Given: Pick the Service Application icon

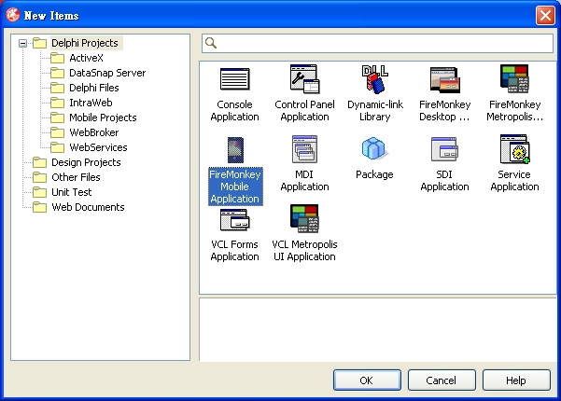Looking at the screenshot, I should tap(514, 151).
